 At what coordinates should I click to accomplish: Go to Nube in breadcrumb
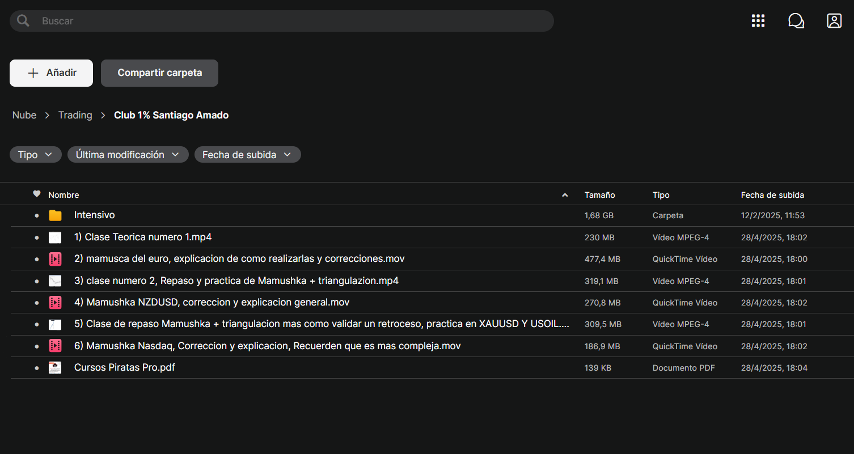(x=24, y=115)
